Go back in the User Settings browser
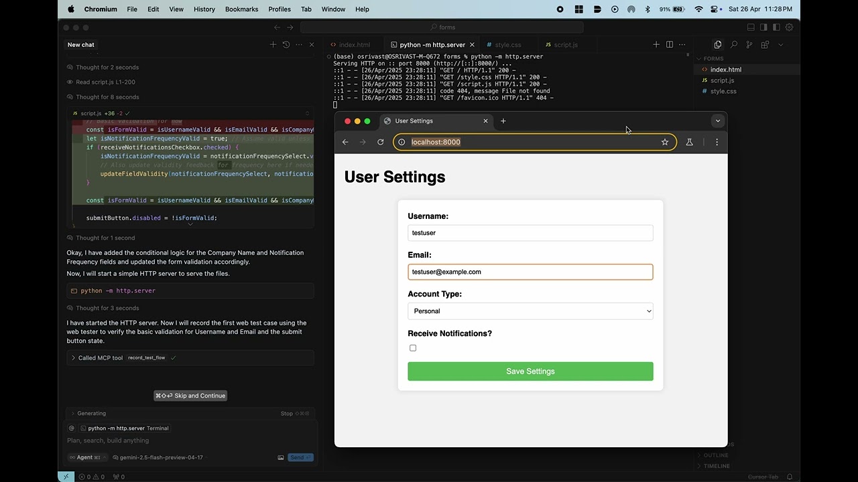Screen dimensions: 858x482 point(345,142)
